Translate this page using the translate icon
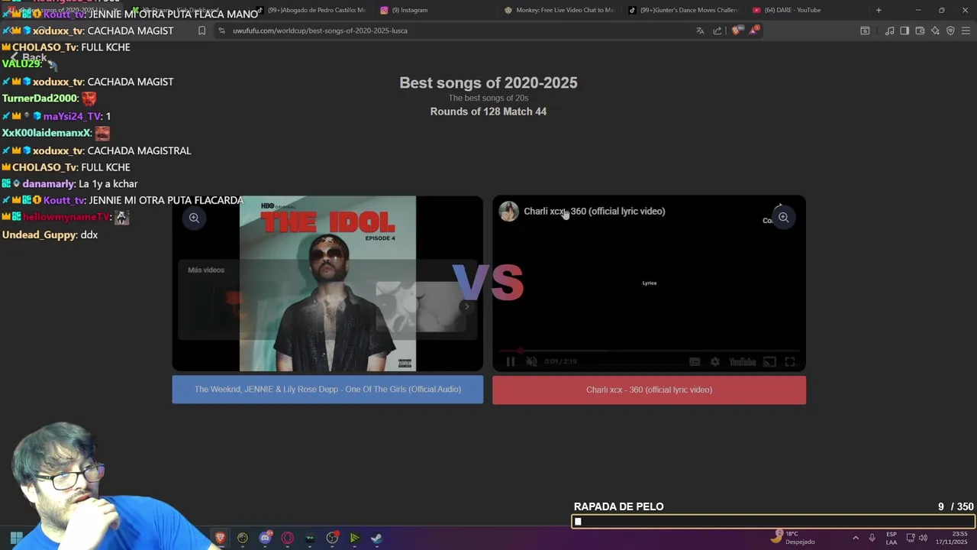The width and height of the screenshot is (977, 550). point(700,31)
